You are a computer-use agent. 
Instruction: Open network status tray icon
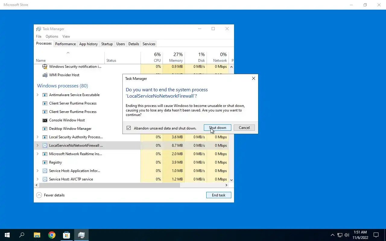[340, 235]
